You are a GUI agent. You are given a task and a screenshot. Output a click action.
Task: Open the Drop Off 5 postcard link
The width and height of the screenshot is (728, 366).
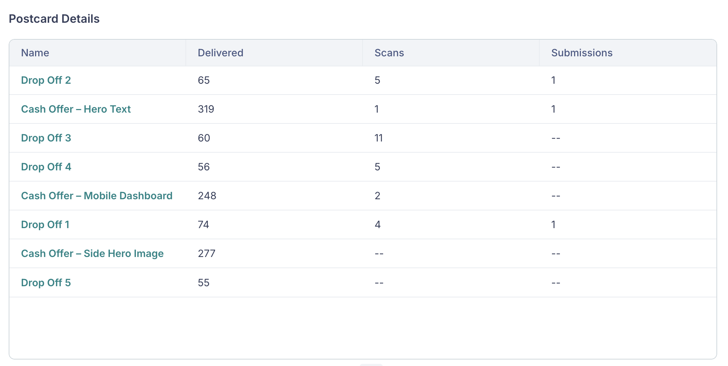pyautogui.click(x=46, y=283)
